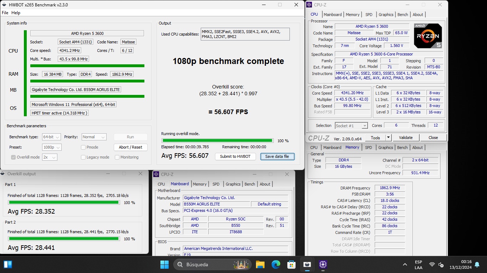Image resolution: width=487 pixels, height=273 pixels.
Task: Open the Selection Socket #1 dropdown in CPU-Z
Action: [351, 125]
